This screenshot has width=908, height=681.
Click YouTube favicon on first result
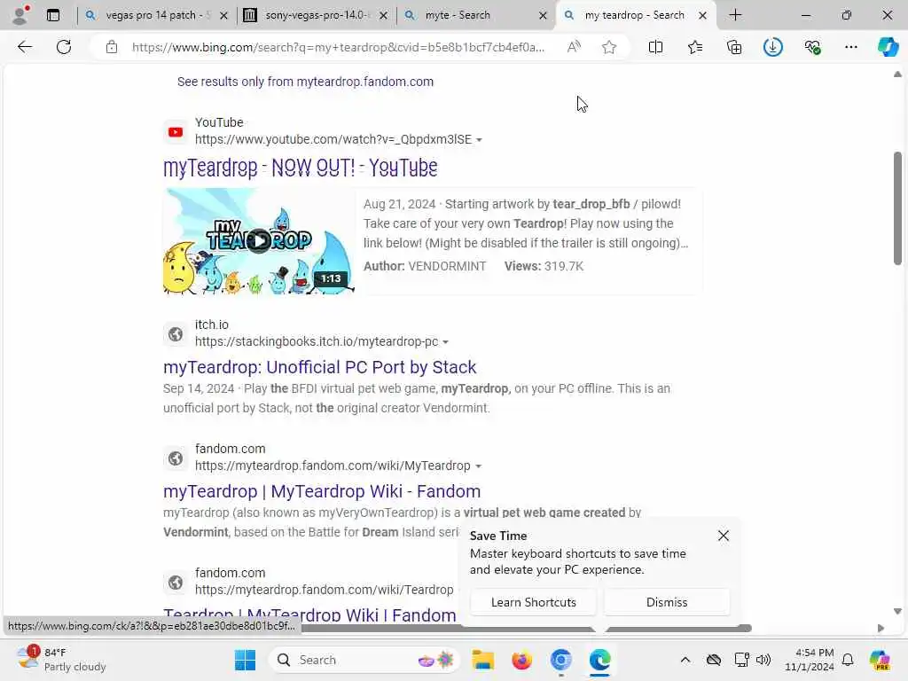tap(176, 132)
